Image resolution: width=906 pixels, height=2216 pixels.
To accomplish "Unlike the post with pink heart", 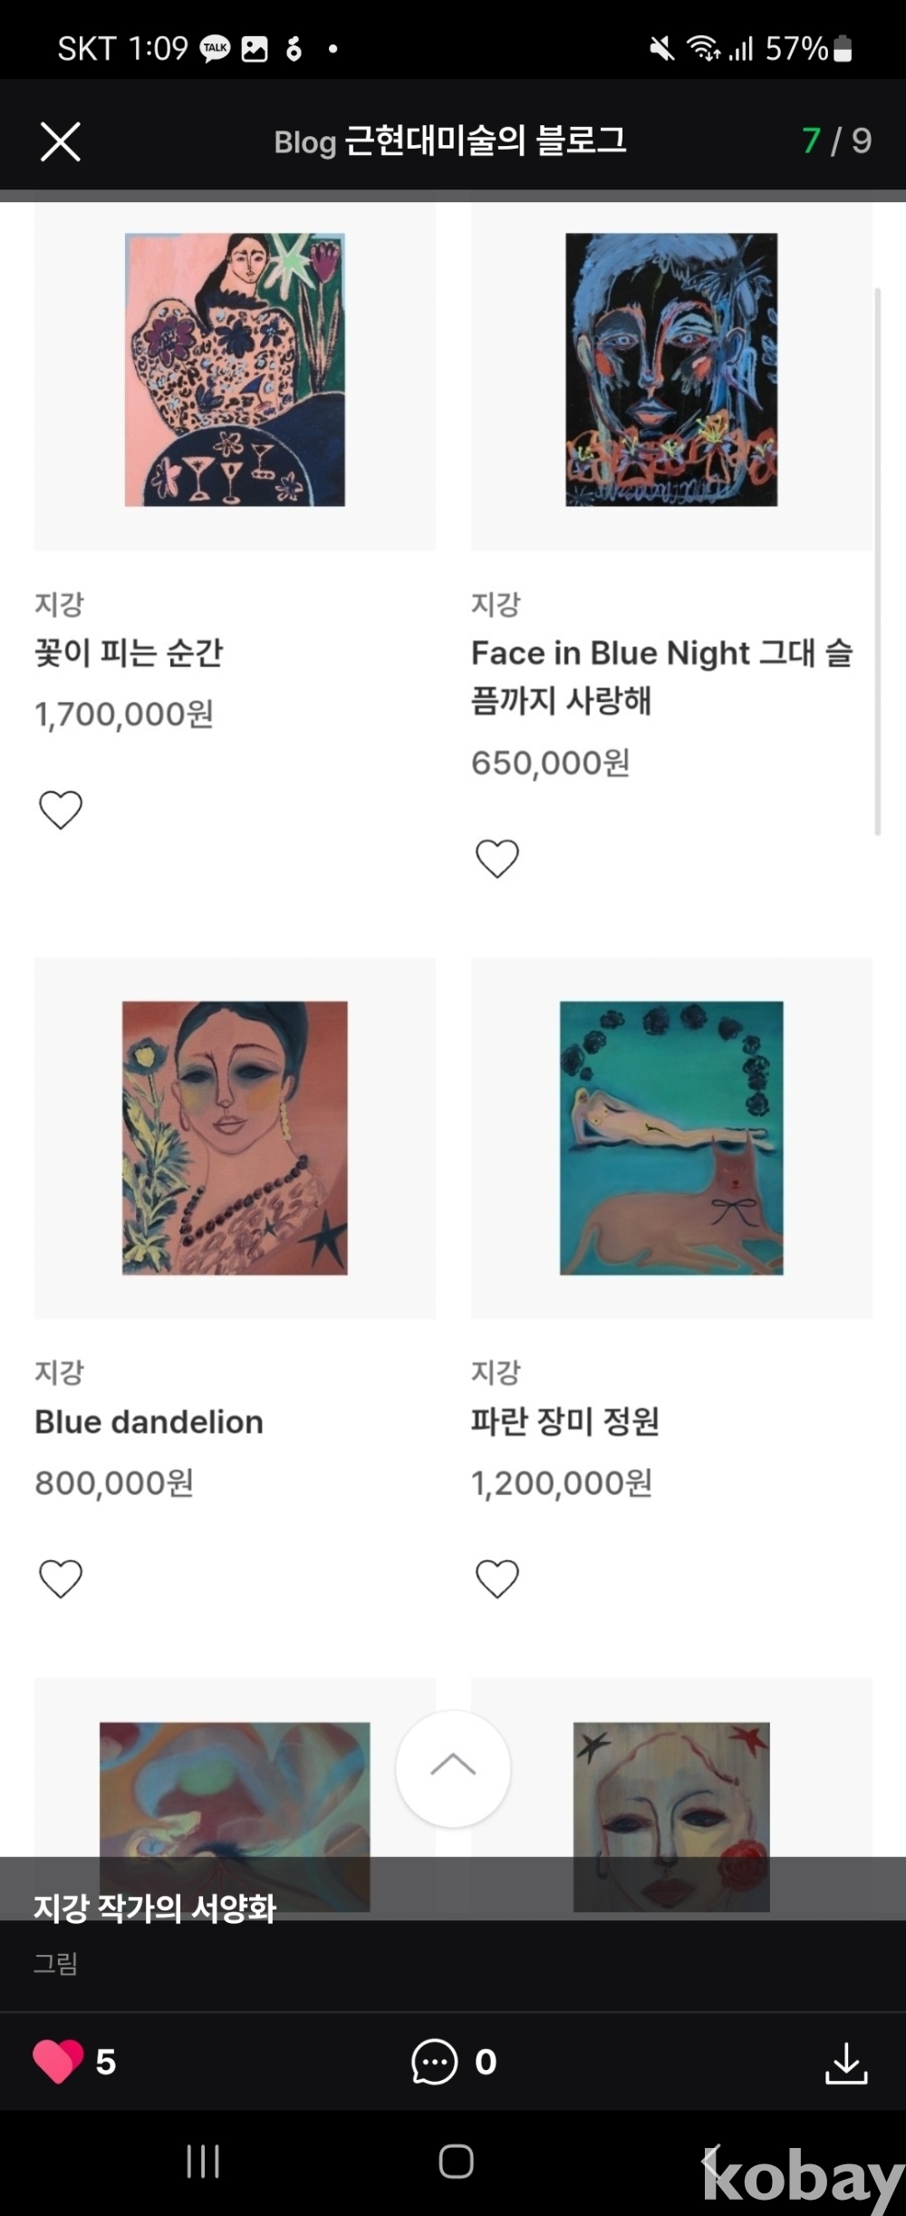I will point(58,2061).
